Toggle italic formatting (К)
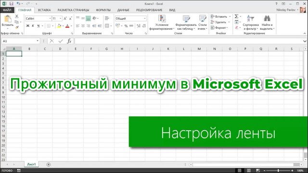This screenshot has width=308, height=173. pos(33,25)
